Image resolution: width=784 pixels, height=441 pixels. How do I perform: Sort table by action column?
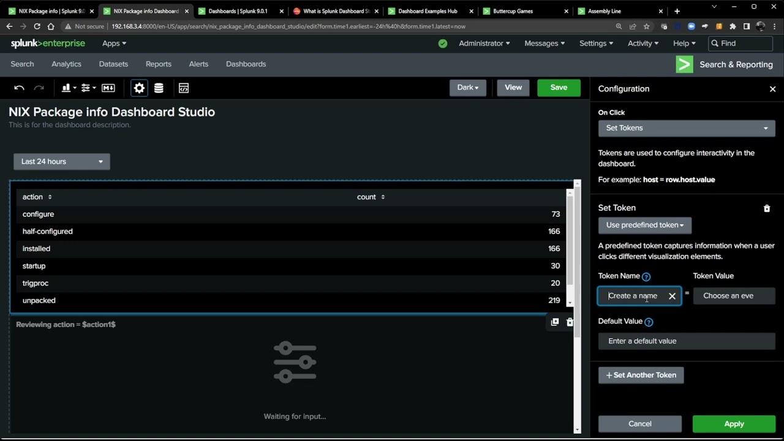pyautogui.click(x=37, y=197)
